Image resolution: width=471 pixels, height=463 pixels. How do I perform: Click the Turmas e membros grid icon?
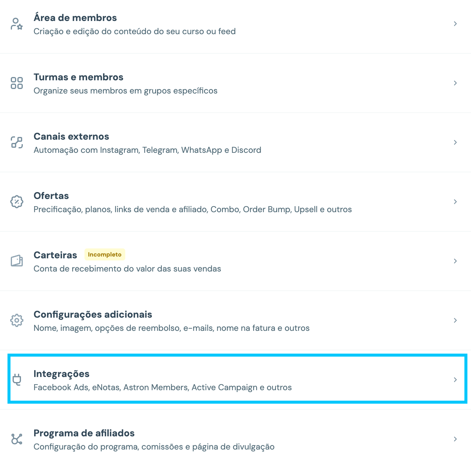[17, 83]
